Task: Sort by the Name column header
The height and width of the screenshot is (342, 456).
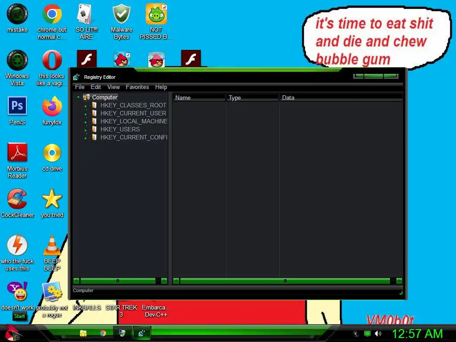Action: [x=199, y=98]
